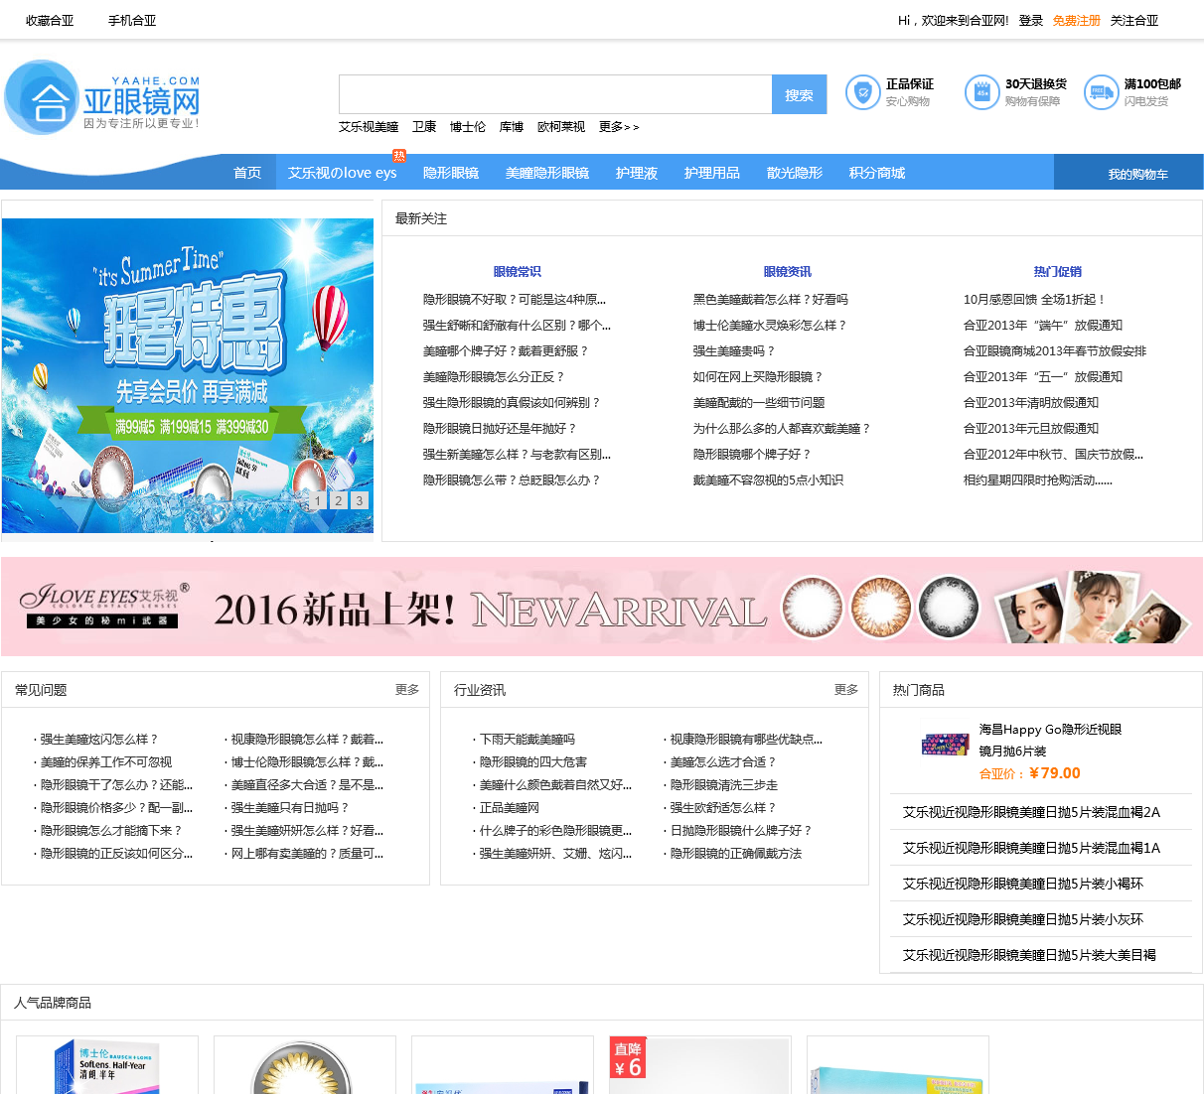The height and width of the screenshot is (1094, 1204).
Task: Click the 艾乐视美瞳 hot keyword
Action: click(x=369, y=127)
